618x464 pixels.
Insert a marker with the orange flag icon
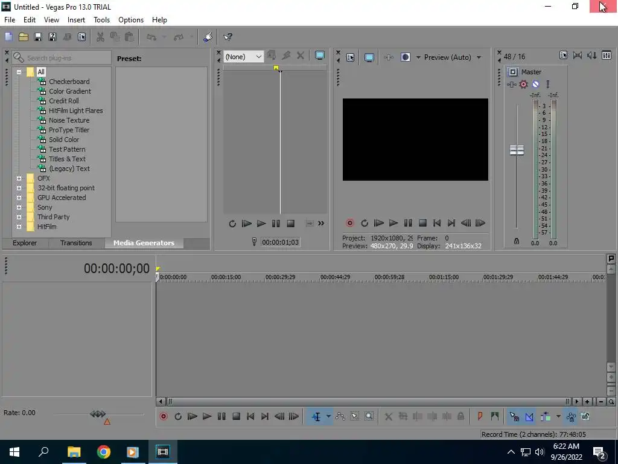point(480,416)
